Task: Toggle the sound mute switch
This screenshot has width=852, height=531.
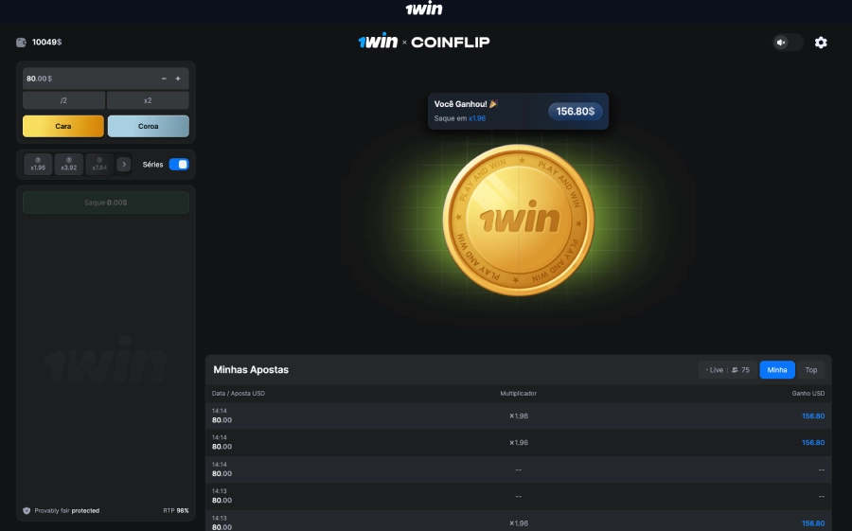Action: [788, 43]
